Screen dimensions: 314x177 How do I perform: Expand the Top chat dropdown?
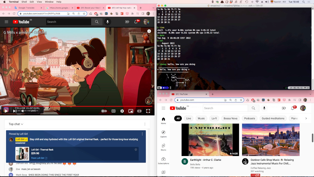point(16,124)
